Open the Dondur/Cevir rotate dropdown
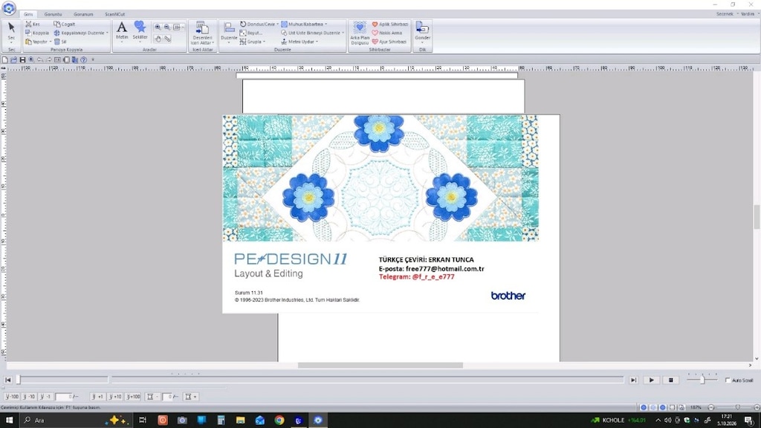The height and width of the screenshot is (428, 761). coord(278,24)
